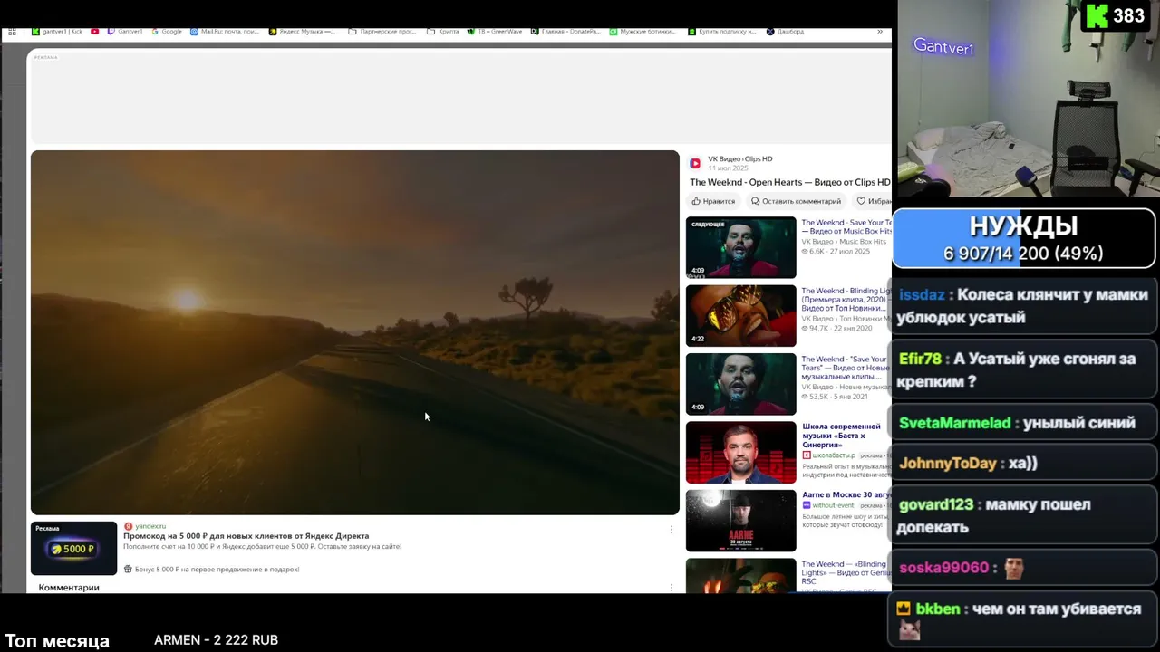Viewport: 1160px width, 652px height.
Task: Click the SvetaMarmelad chat username
Action: (954, 423)
